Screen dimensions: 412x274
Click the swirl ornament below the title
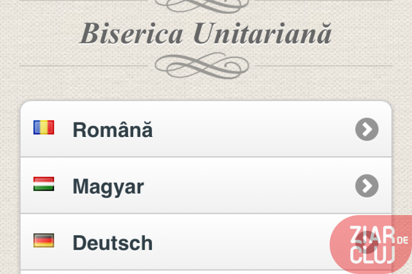(x=202, y=65)
